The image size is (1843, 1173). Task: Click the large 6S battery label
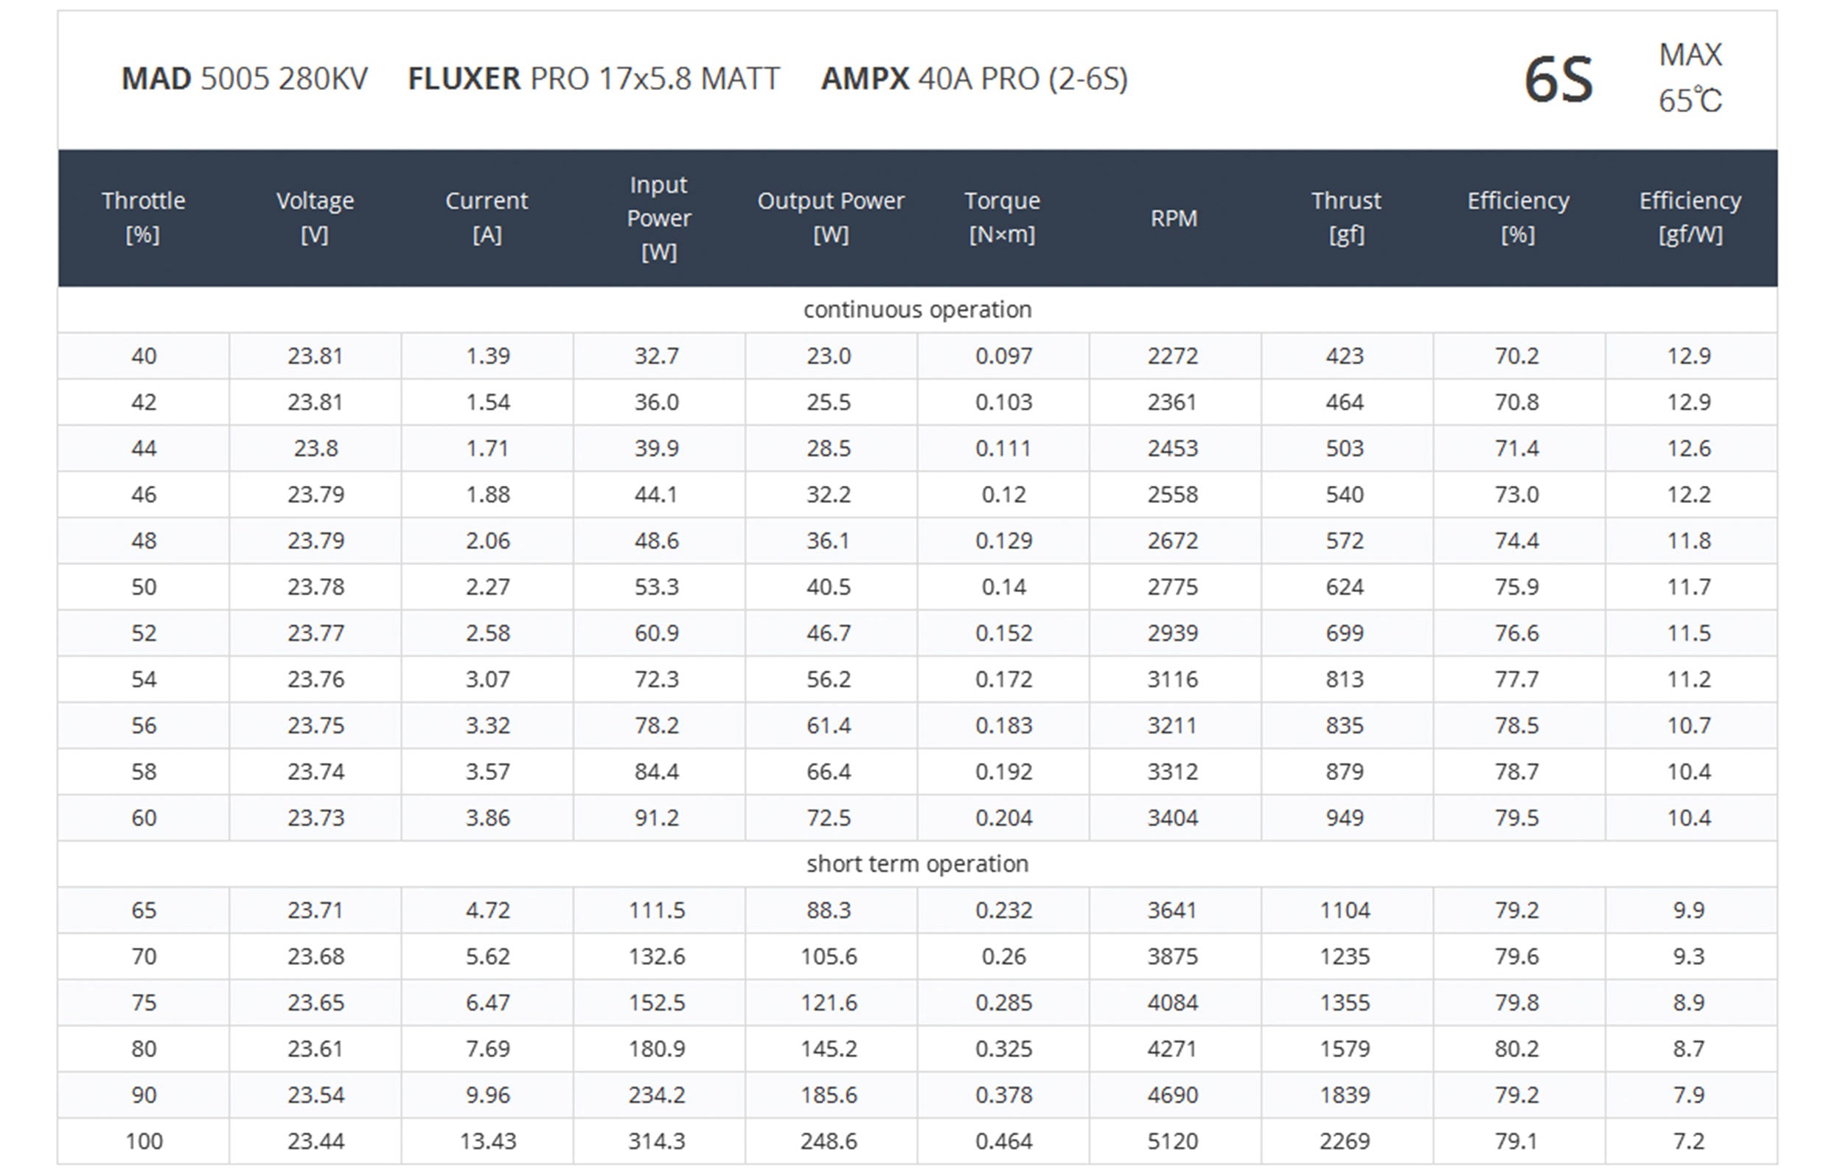1558,80
